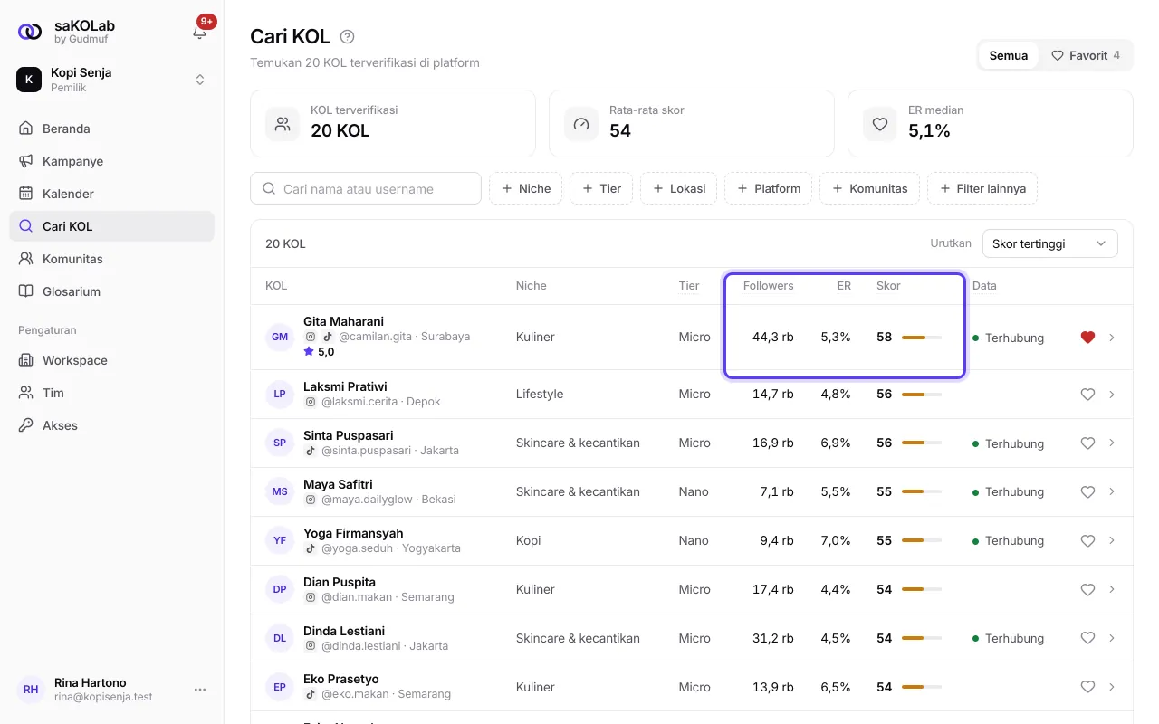The image size is (1159, 724).
Task: Click the Kopi Senja K workspace avatar
Action: [x=29, y=80]
